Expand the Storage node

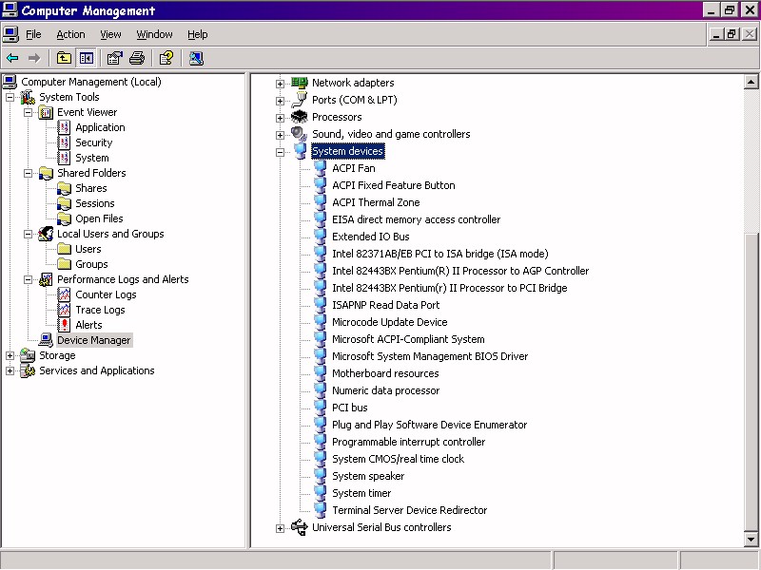[10, 355]
